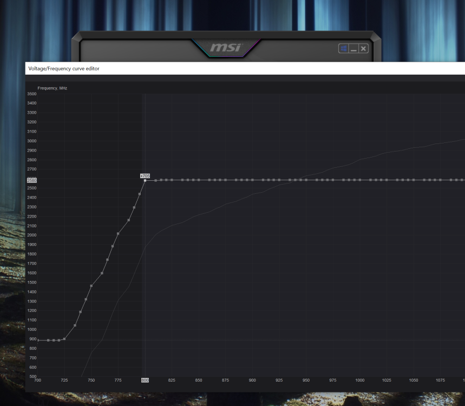
Task: Select flat-line curve point at 1025 mV
Action: (387, 180)
